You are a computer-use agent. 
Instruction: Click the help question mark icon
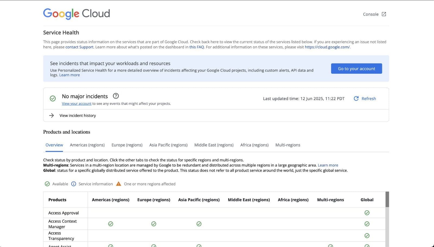click(116, 96)
